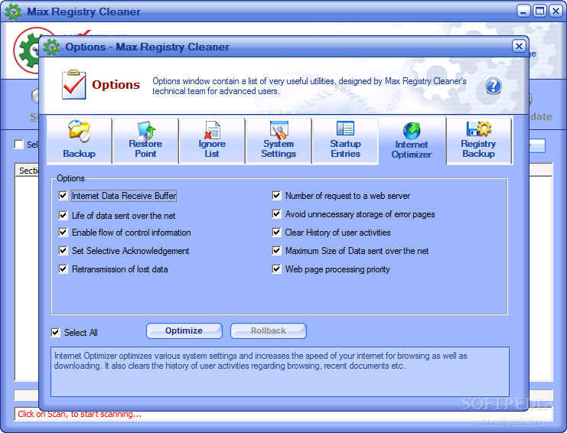567x433 pixels.
Task: Open the Backup folder icon tab
Action: [x=79, y=131]
